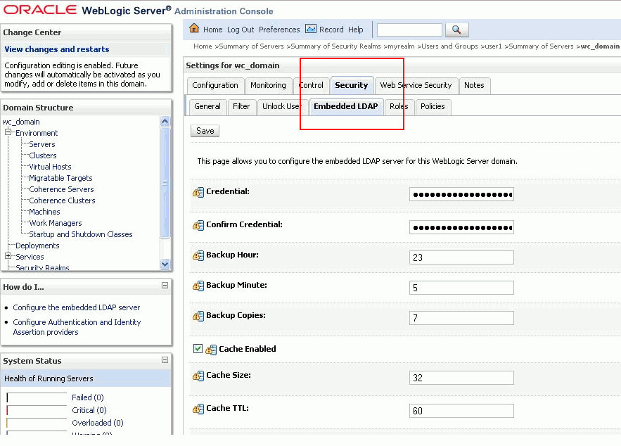Image resolution: width=621 pixels, height=446 pixels.
Task: Select the Security tab
Action: (352, 85)
